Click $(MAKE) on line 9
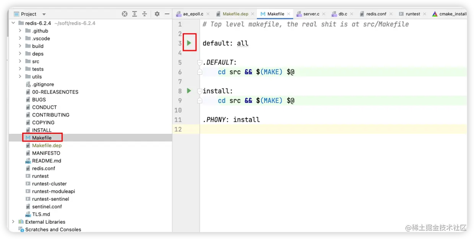The width and height of the screenshot is (474, 239). [269, 101]
